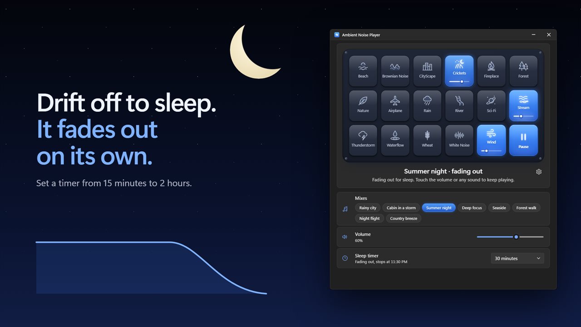
Task: Start the Thunderstorm sound
Action: coord(363,140)
